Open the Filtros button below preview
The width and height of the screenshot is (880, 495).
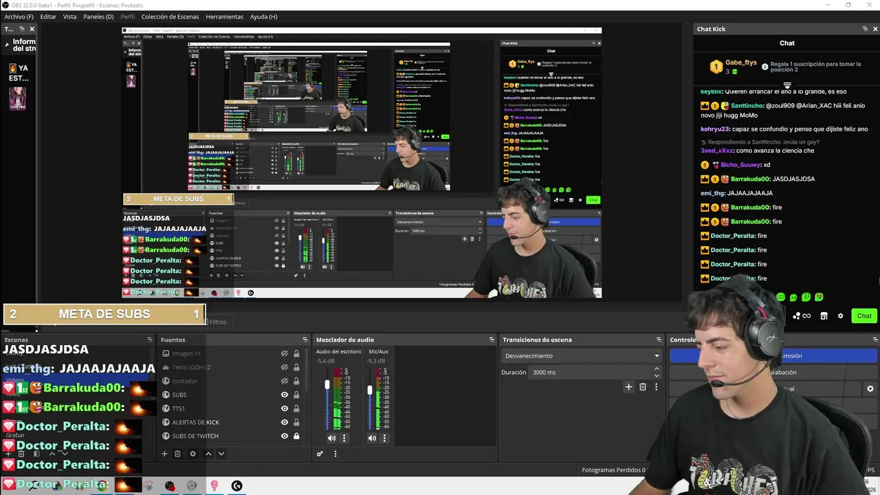pos(215,322)
